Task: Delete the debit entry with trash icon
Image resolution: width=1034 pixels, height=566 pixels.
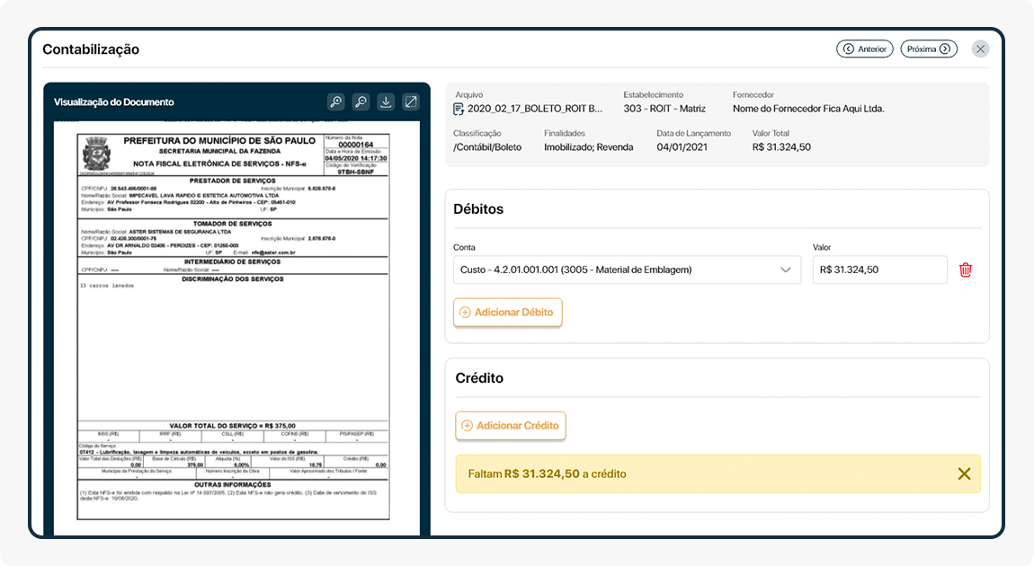Action: 966,270
